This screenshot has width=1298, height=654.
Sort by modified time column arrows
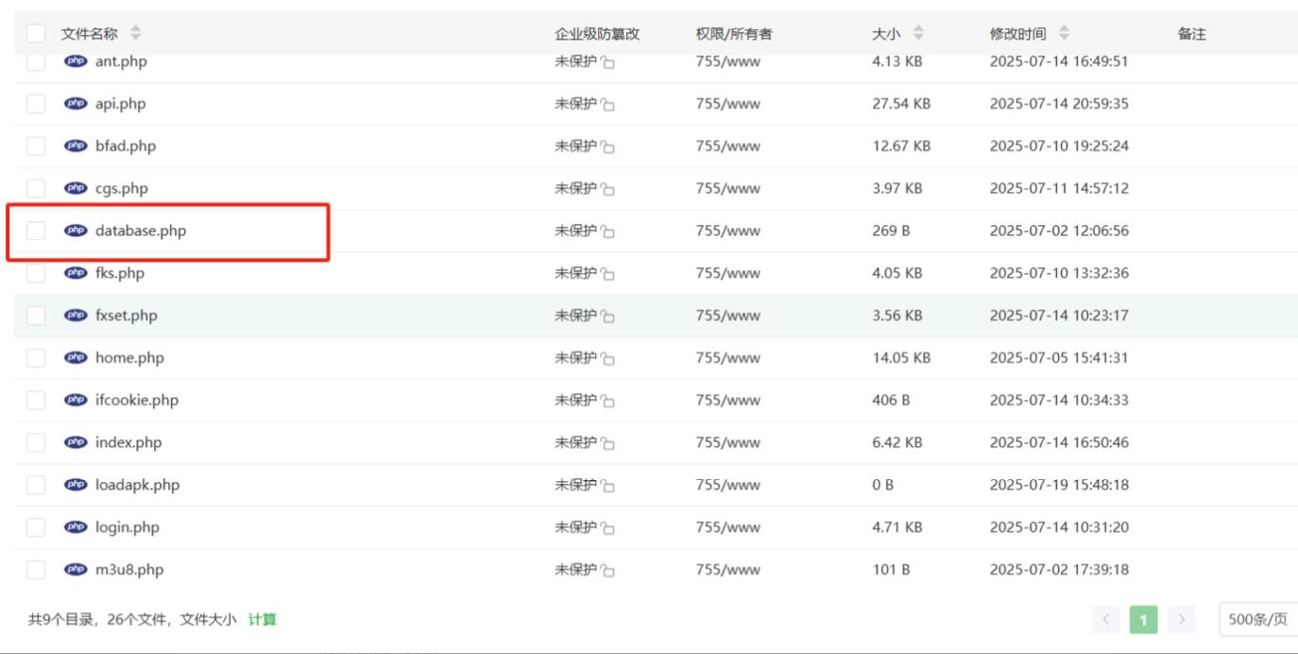1064,34
